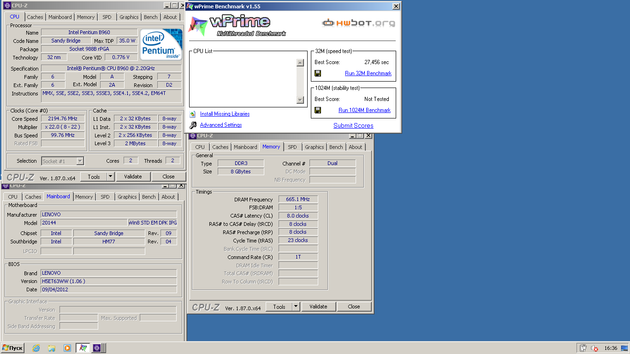Screen dimensions: 630x354
Task: Click the Channel # value Dual
Action: [x=333, y=163]
